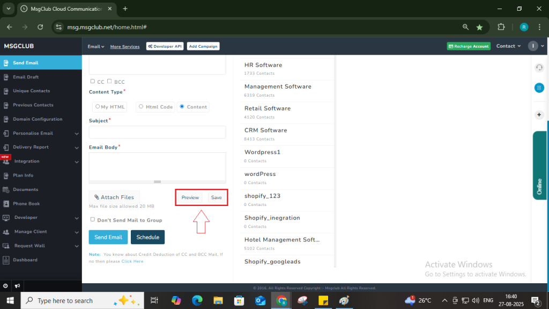Click the Documents sidebar icon
549x309 pixels.
pos(6,189)
